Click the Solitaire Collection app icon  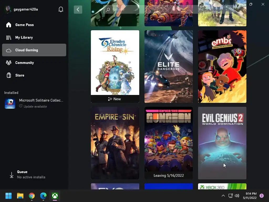(x=10, y=103)
